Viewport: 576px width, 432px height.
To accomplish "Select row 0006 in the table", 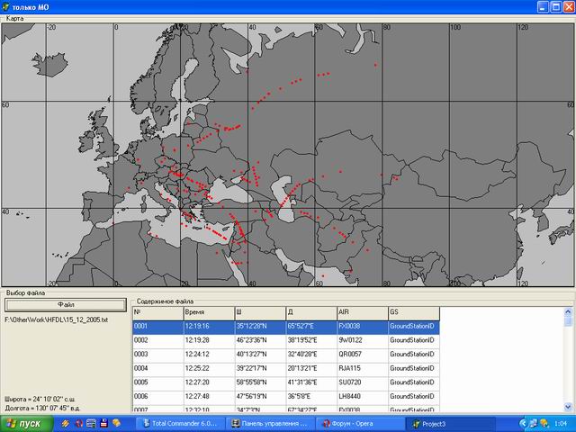I will click(286, 396).
